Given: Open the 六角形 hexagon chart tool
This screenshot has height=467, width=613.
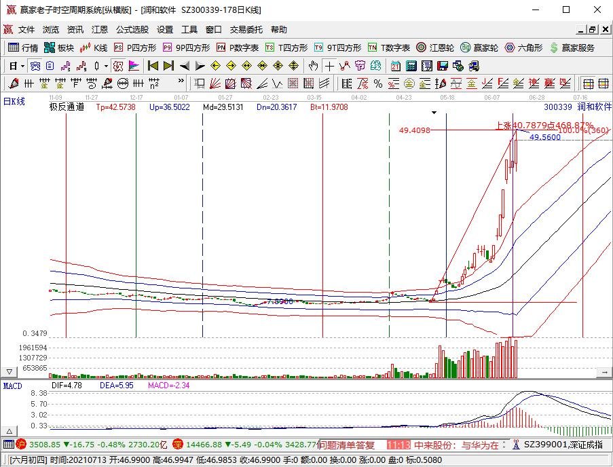Looking at the screenshot, I should click(x=523, y=48).
